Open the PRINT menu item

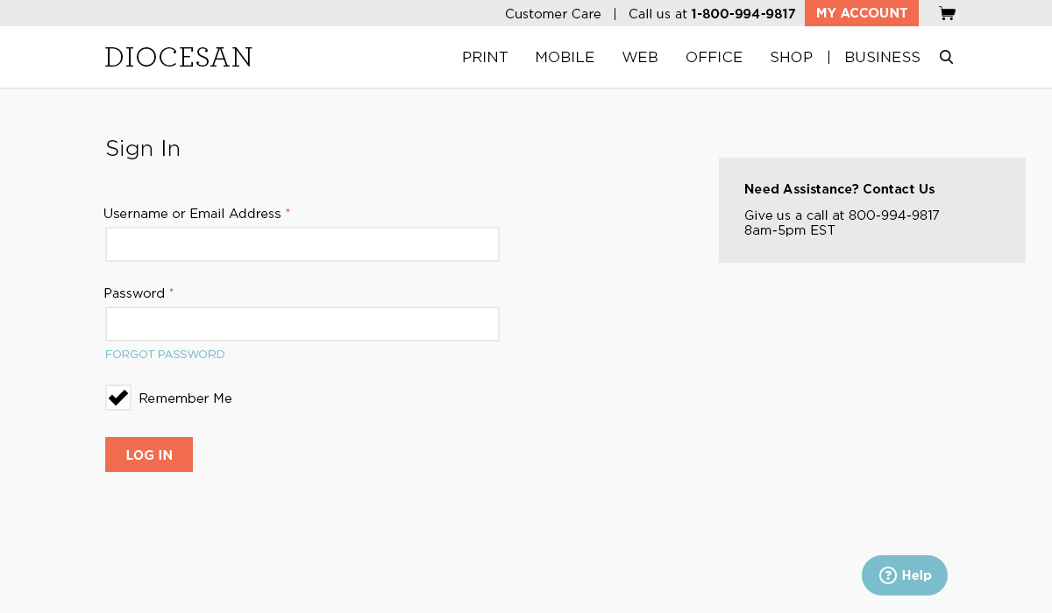tap(485, 57)
